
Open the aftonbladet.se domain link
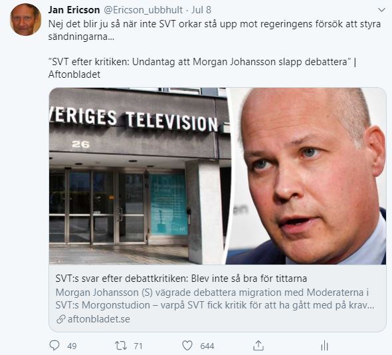click(99, 319)
